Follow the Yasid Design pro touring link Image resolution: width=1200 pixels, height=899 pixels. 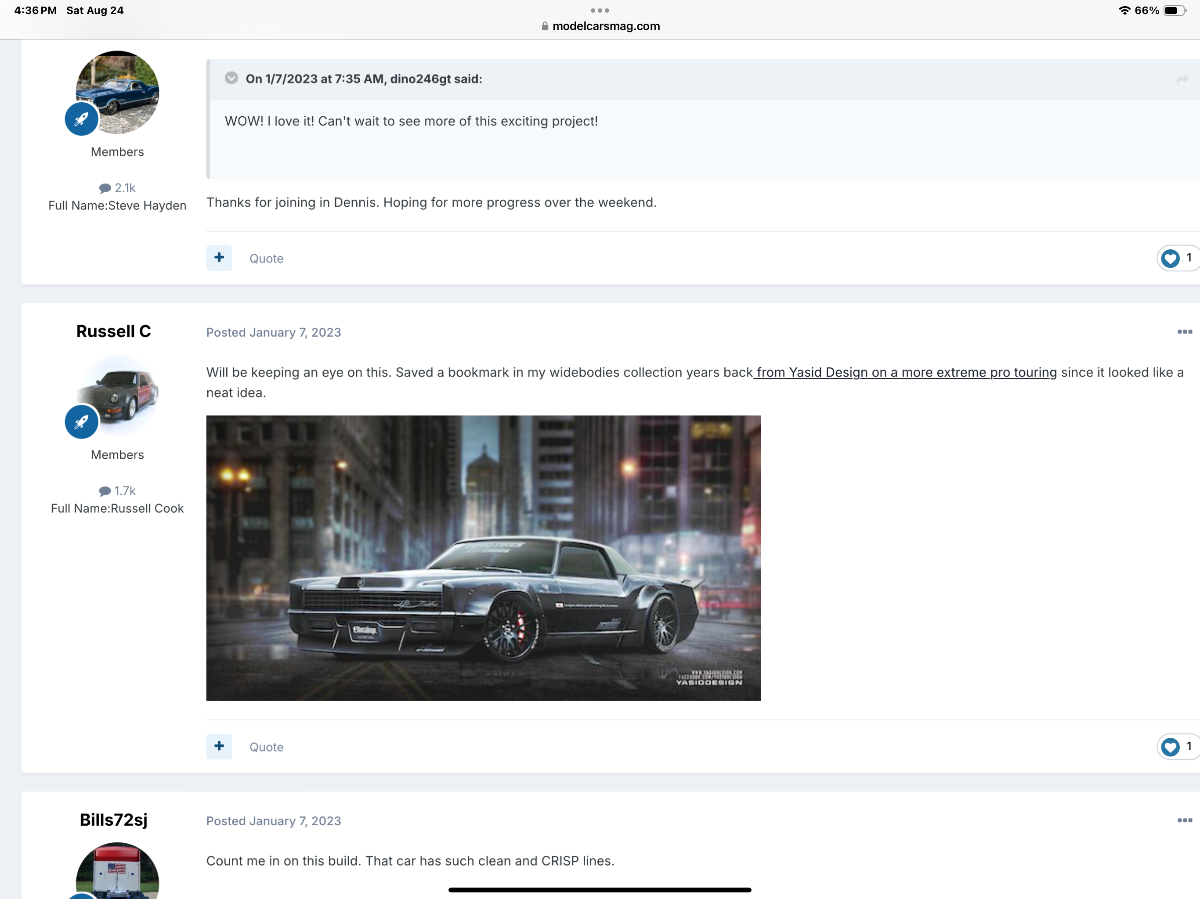point(905,373)
